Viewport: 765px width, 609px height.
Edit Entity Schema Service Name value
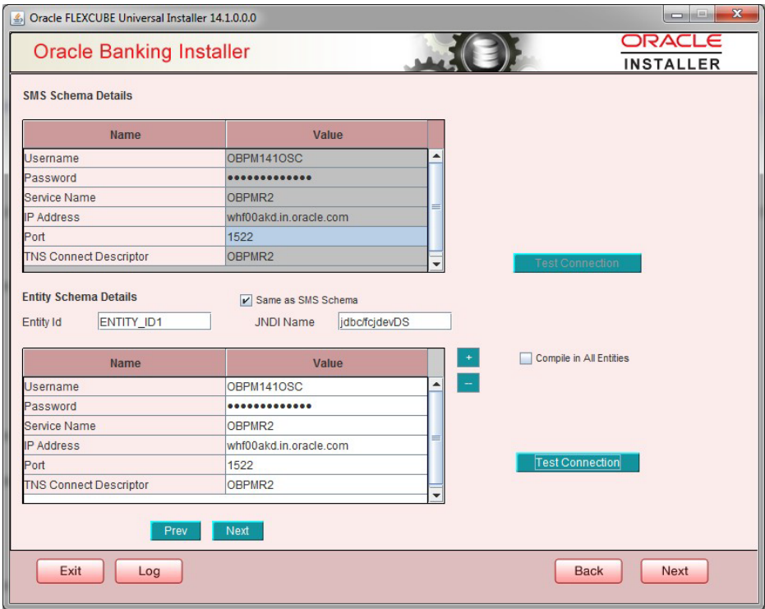(x=326, y=426)
